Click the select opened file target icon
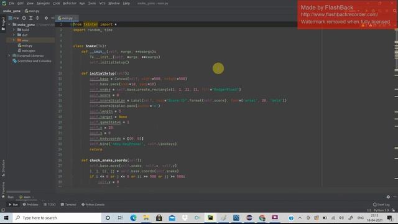The image size is (398, 224). tap(24, 18)
